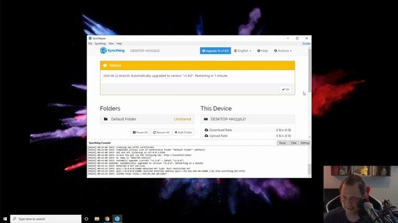Open the Help menu in menu bar
The image size is (398, 223).
pyautogui.click(x=119, y=43)
